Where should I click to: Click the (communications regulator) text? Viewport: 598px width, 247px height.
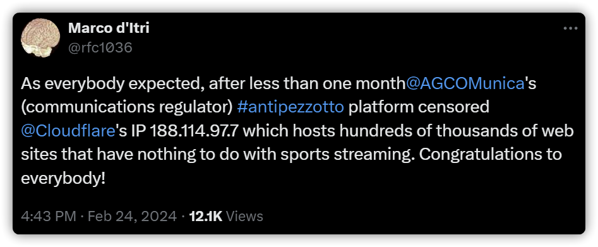pos(127,107)
